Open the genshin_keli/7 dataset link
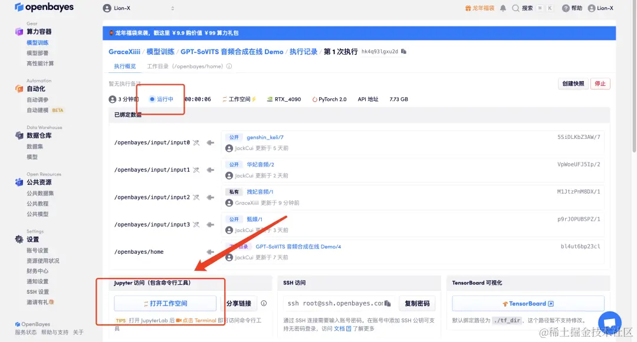The image size is (637, 342). (x=265, y=137)
